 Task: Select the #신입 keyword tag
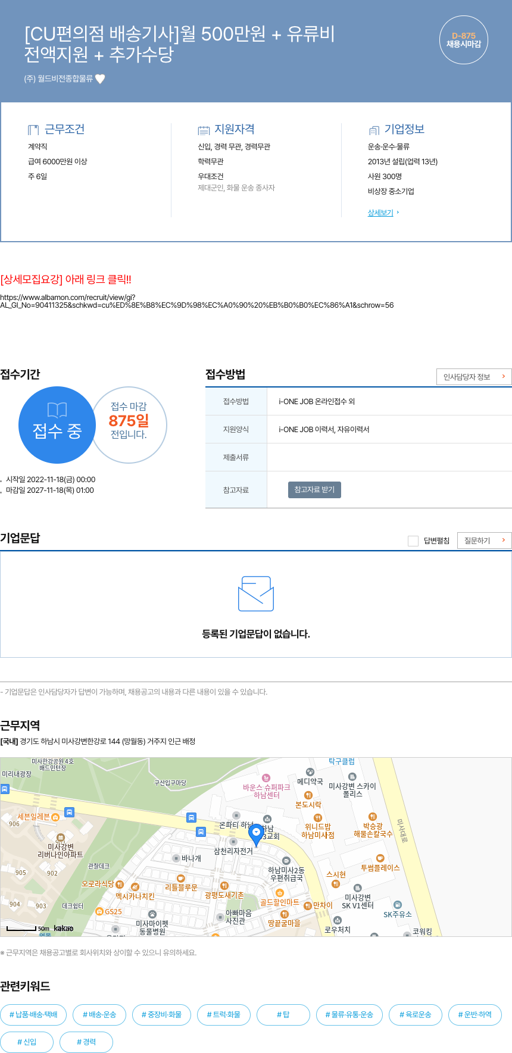click(x=27, y=1042)
